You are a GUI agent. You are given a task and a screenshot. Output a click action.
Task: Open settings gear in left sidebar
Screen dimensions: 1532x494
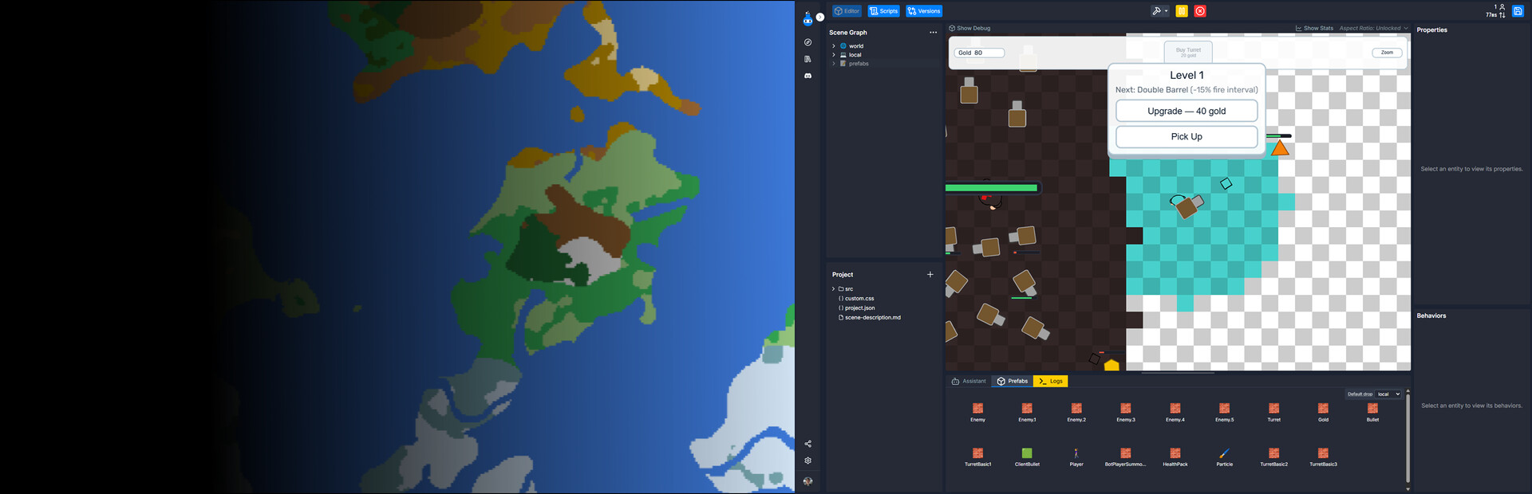click(x=807, y=461)
